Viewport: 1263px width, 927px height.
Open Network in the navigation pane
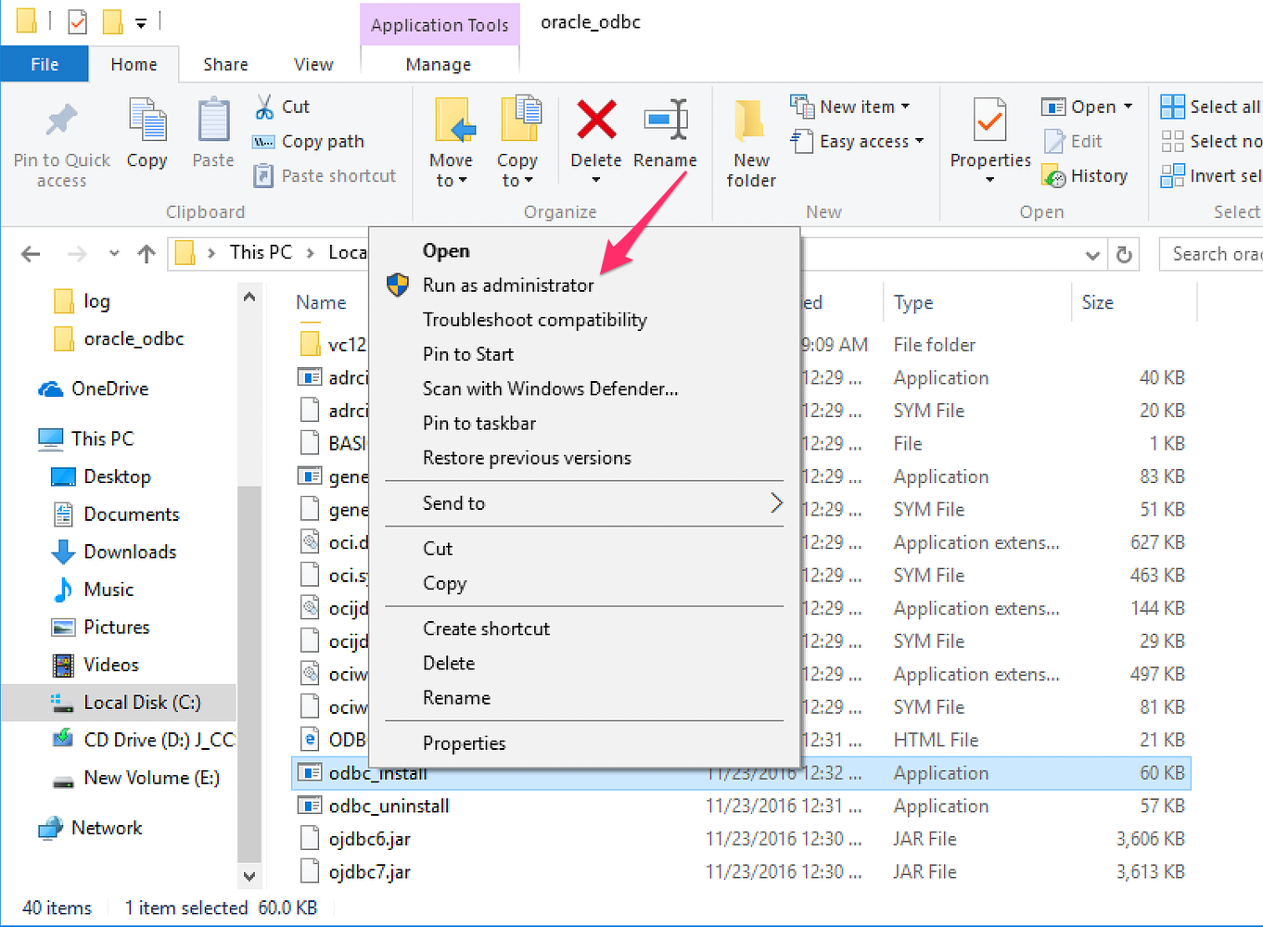[90, 828]
